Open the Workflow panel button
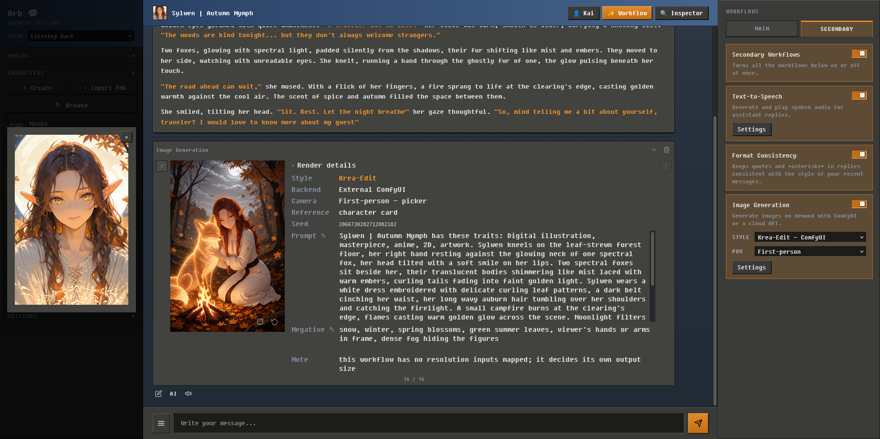The height and width of the screenshot is (439, 880). point(627,13)
